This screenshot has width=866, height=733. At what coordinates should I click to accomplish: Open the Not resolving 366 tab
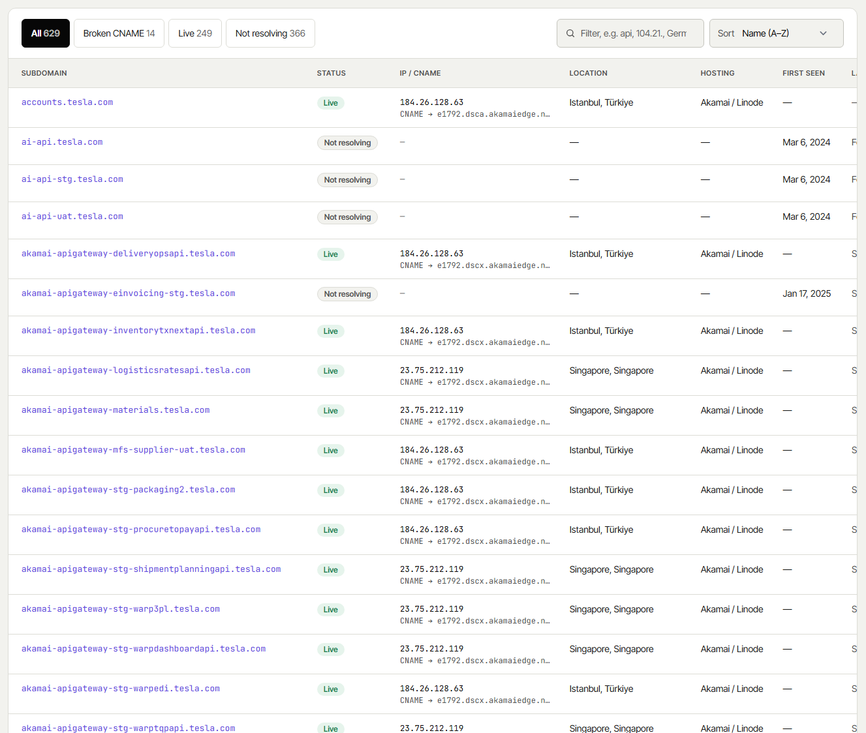tap(270, 33)
